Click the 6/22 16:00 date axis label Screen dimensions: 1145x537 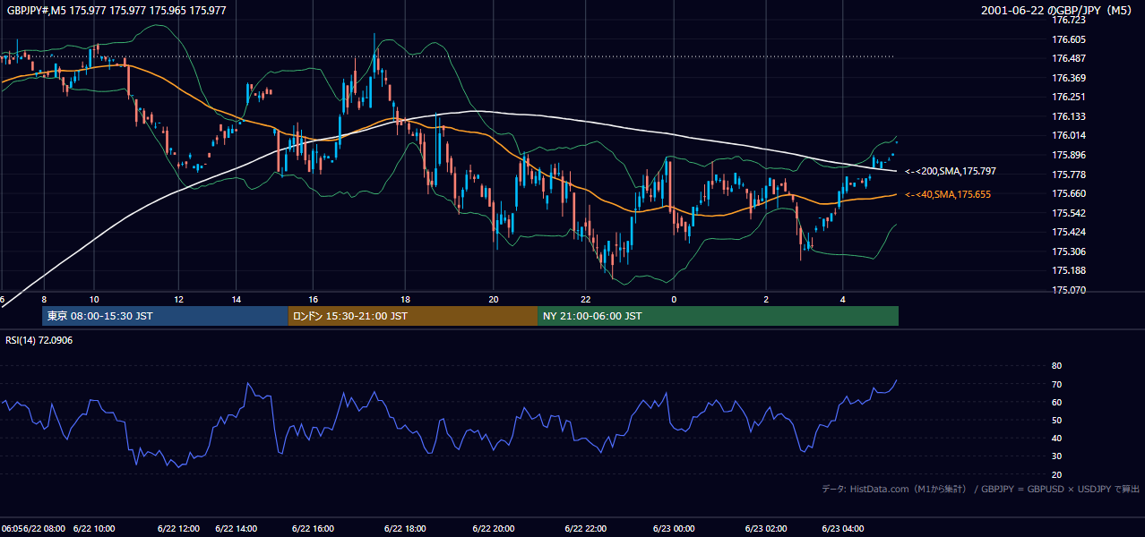tap(314, 529)
